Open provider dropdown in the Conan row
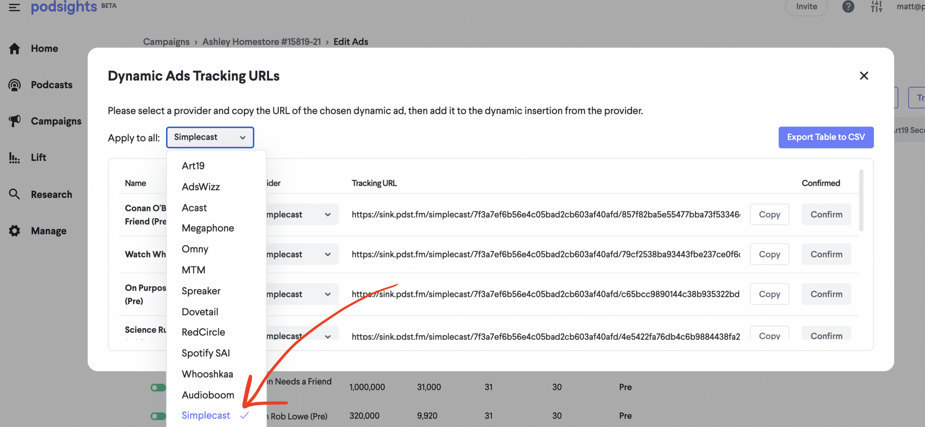Image resolution: width=925 pixels, height=427 pixels. tap(302, 215)
